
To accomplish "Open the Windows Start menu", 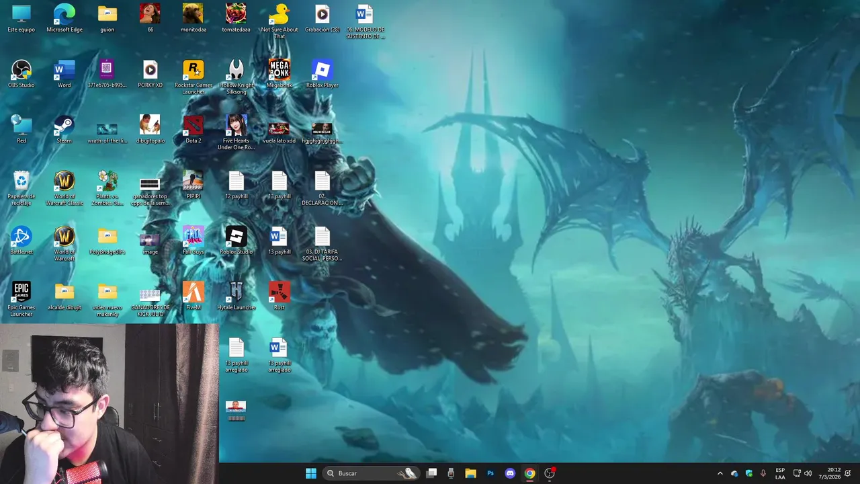I will 311,473.
